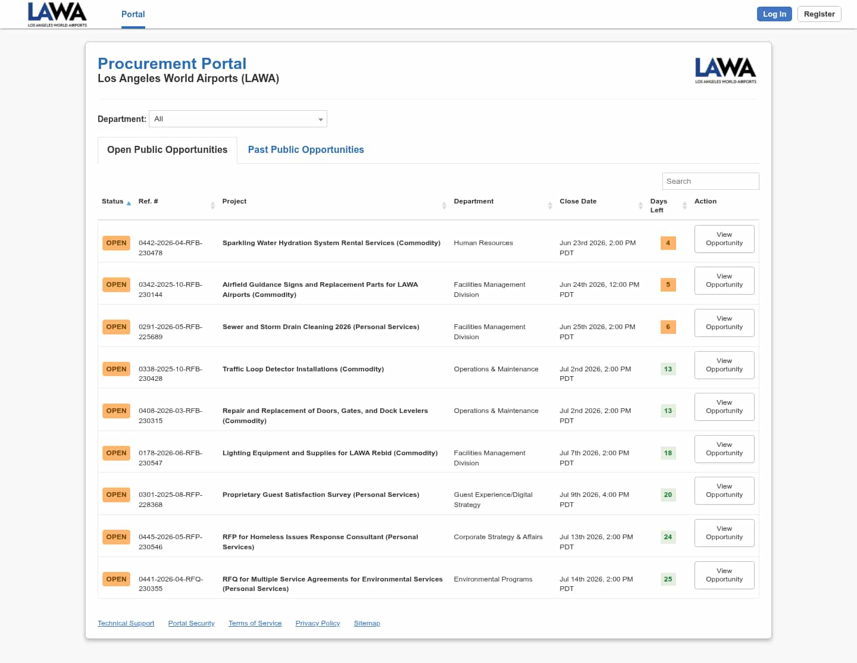This screenshot has height=663, width=857.
Task: Open the Terms of Service link
Action: click(x=255, y=623)
